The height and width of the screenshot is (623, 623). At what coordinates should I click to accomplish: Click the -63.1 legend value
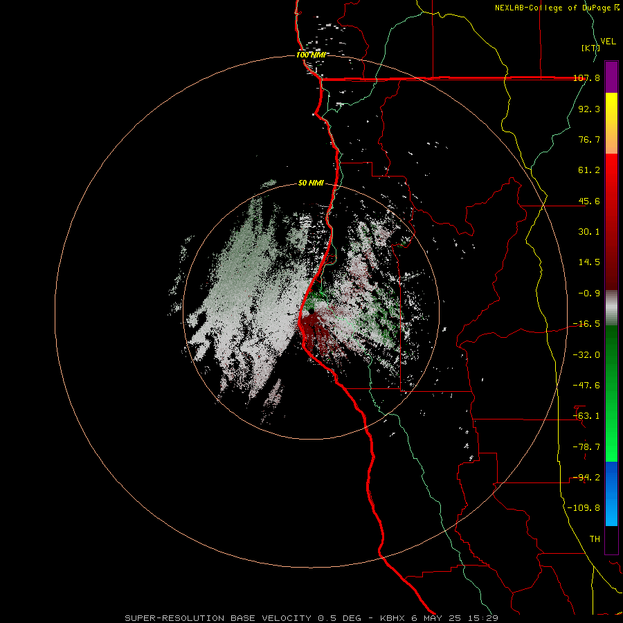(x=586, y=416)
